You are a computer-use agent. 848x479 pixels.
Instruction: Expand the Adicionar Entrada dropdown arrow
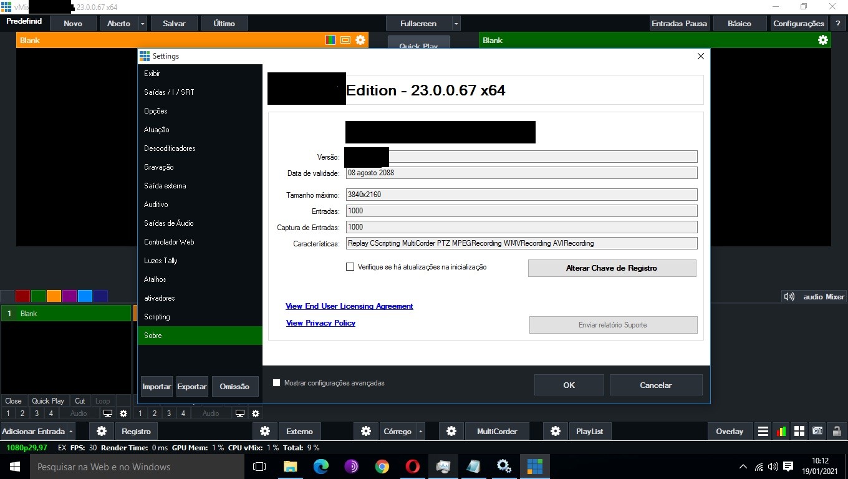71,431
